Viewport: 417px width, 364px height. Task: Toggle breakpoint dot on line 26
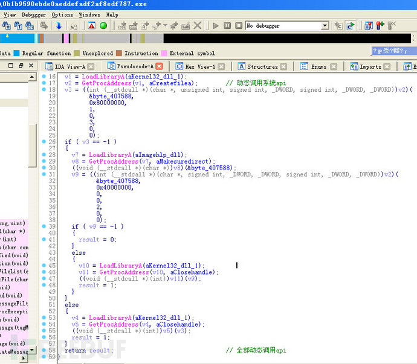[44, 142]
